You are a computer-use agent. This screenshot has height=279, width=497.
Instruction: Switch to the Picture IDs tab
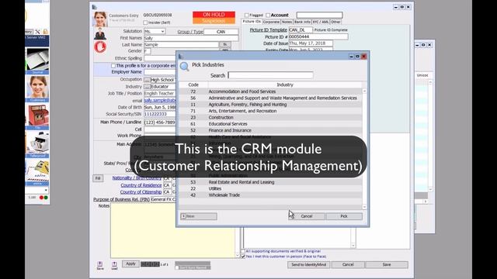click(252, 22)
